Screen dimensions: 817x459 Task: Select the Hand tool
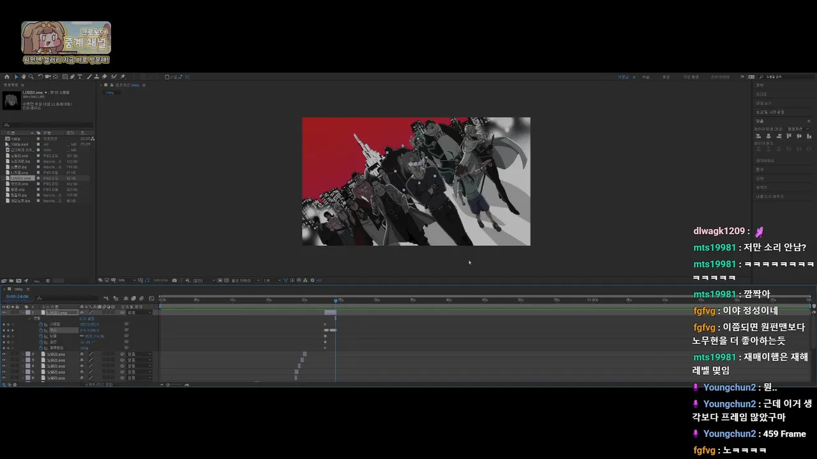pos(24,76)
